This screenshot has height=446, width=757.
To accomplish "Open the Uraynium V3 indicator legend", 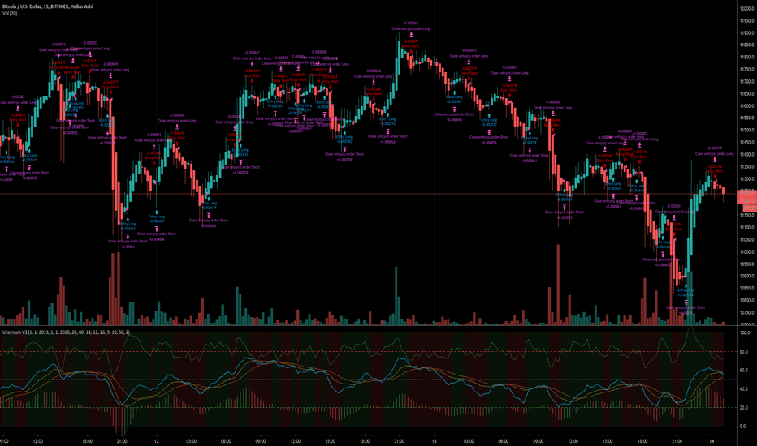I will [x=66, y=332].
